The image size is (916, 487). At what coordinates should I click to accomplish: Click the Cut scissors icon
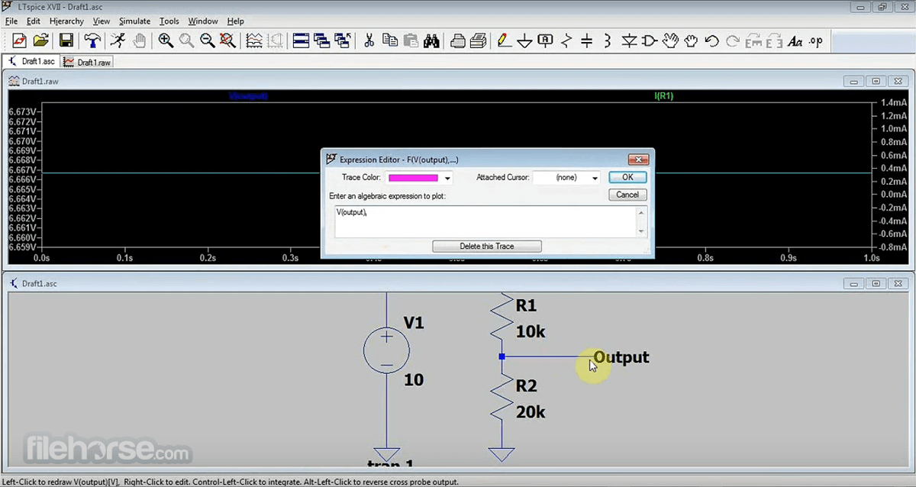(x=369, y=40)
